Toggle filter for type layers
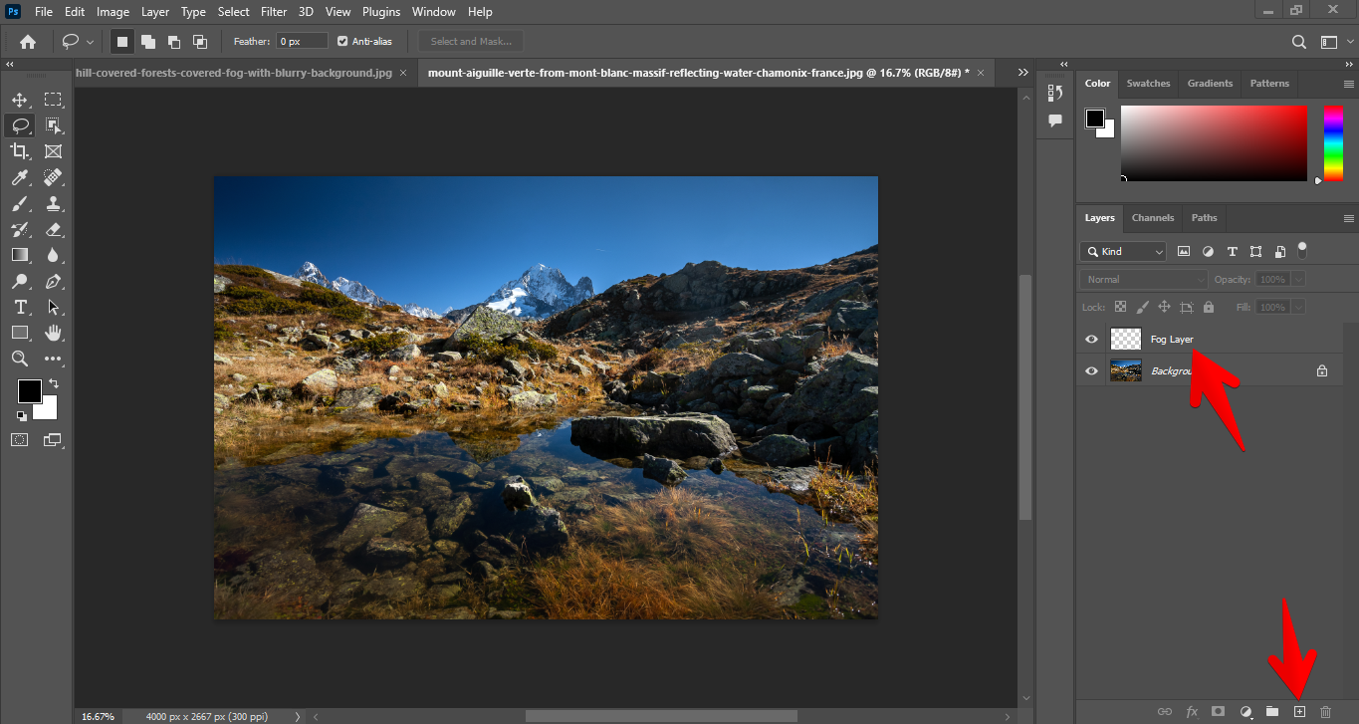 (1232, 252)
